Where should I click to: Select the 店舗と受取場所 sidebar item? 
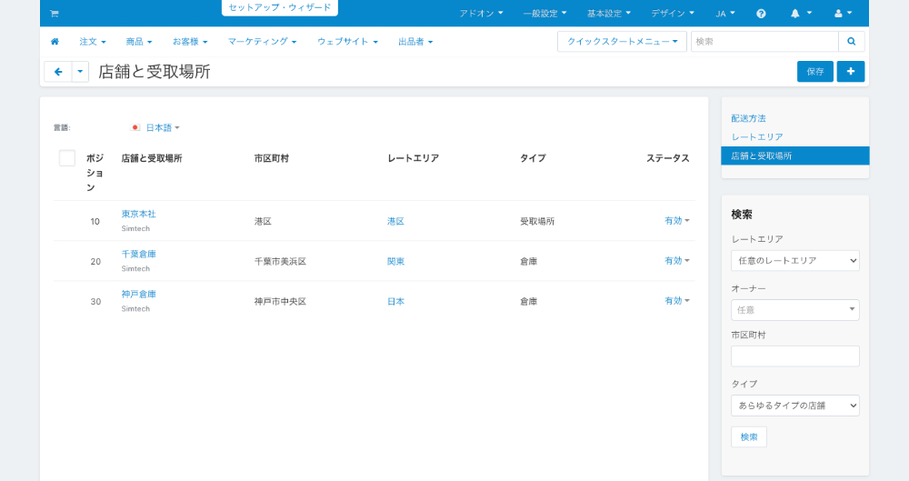[x=794, y=155]
